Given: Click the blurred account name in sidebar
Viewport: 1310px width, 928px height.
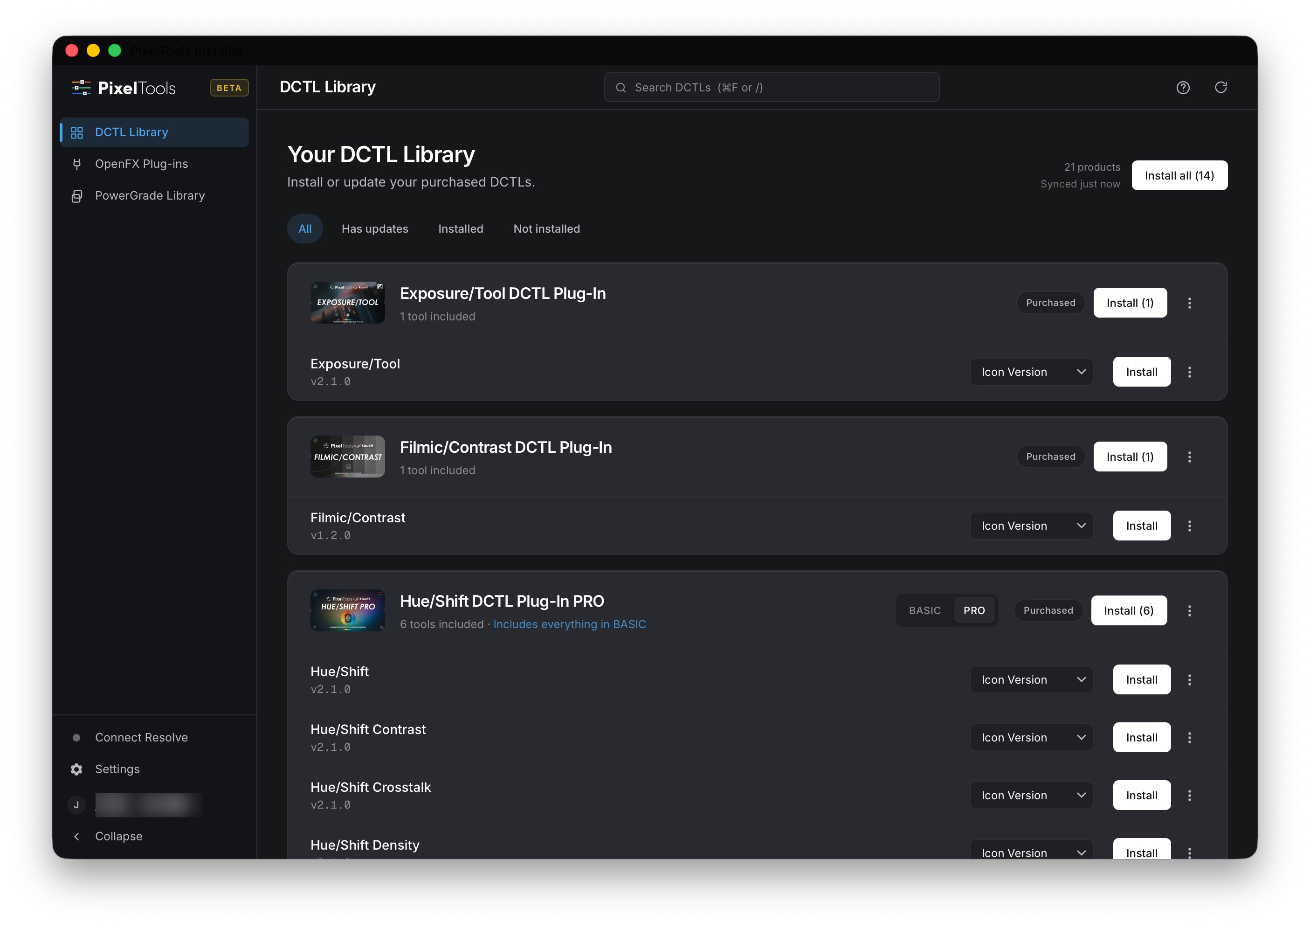Looking at the screenshot, I should point(149,804).
